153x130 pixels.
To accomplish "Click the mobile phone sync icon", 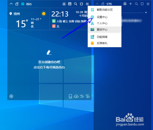I will coord(70,96).
